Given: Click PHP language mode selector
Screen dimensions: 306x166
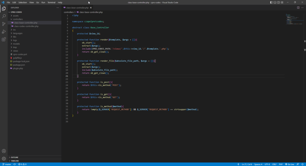Looking at the screenshot, I should (281, 164).
